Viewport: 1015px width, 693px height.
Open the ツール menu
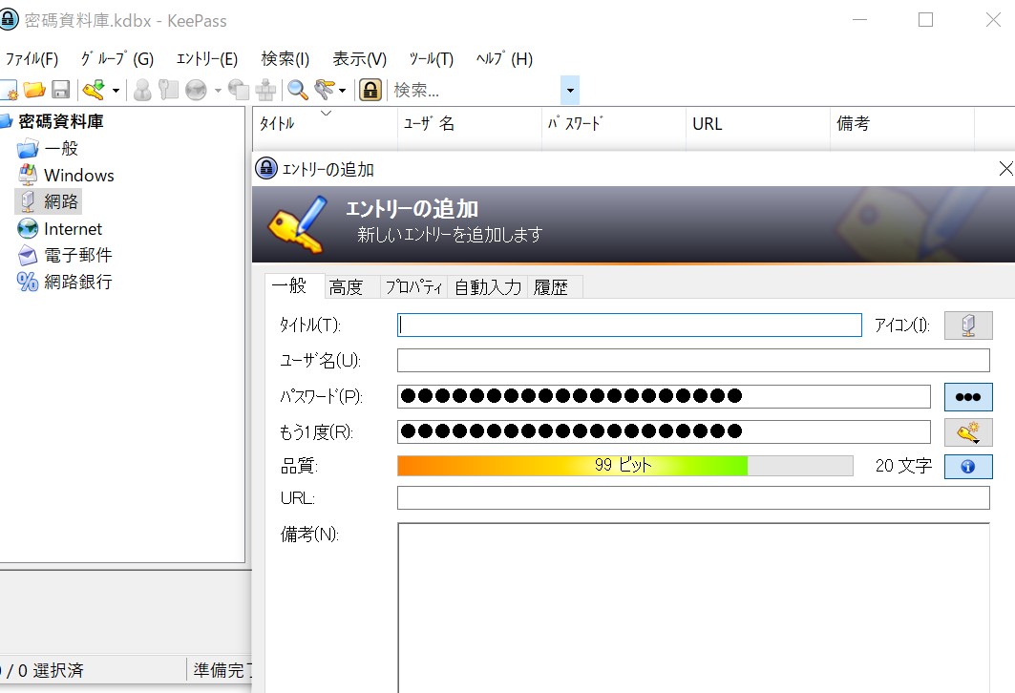[430, 58]
